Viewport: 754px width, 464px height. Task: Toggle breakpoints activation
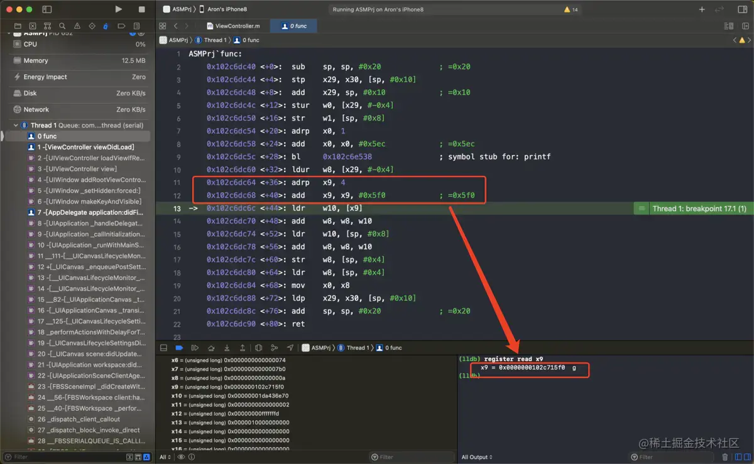[179, 347]
